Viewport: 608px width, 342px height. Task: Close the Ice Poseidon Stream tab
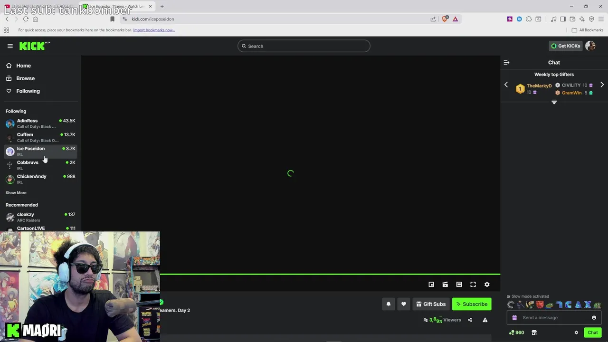(150, 7)
